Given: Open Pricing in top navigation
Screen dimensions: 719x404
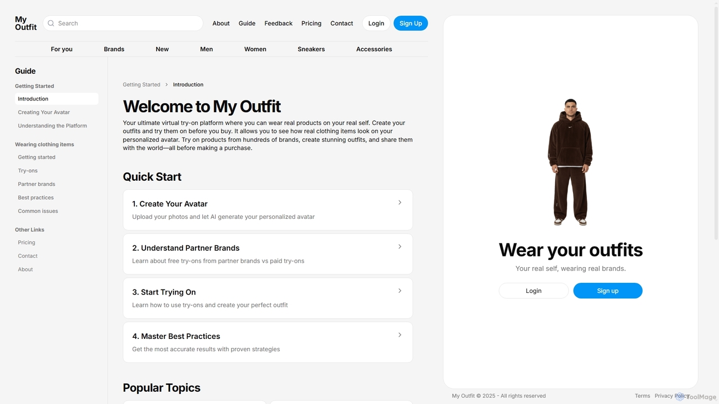Looking at the screenshot, I should (311, 23).
